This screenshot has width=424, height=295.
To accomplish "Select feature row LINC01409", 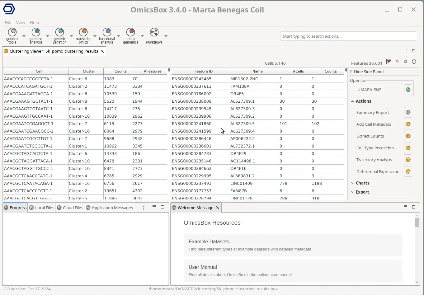I will pos(258,183).
